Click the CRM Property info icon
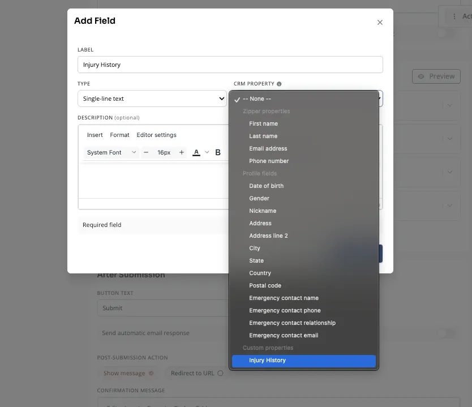Image resolution: width=472 pixels, height=407 pixels. [279, 84]
